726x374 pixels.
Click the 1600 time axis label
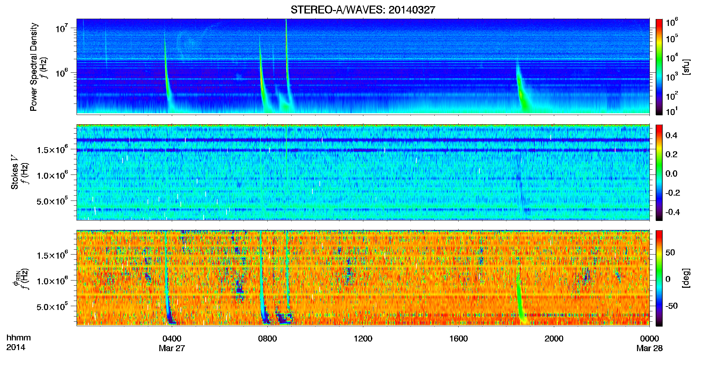(x=458, y=338)
